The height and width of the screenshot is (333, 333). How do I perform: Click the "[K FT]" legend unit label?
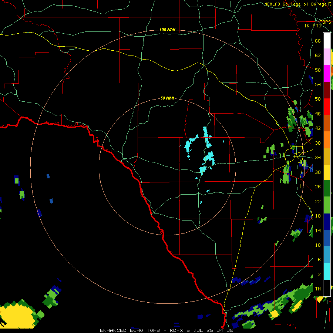[x=313, y=26]
